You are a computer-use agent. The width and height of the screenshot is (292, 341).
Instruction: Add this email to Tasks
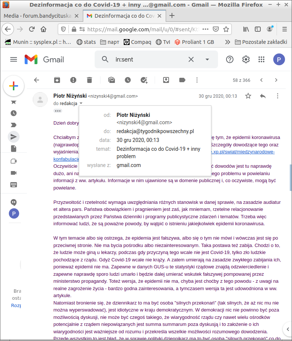pos(144,80)
